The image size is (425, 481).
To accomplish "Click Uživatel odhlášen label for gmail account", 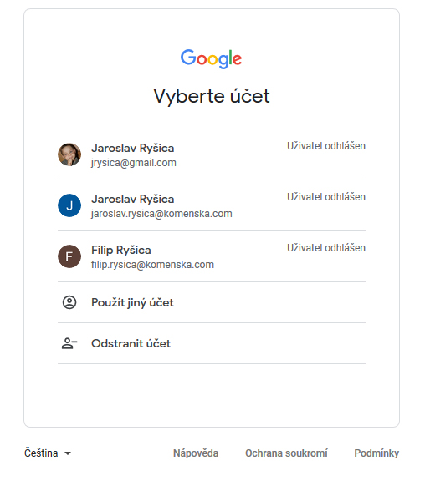I will [x=326, y=146].
